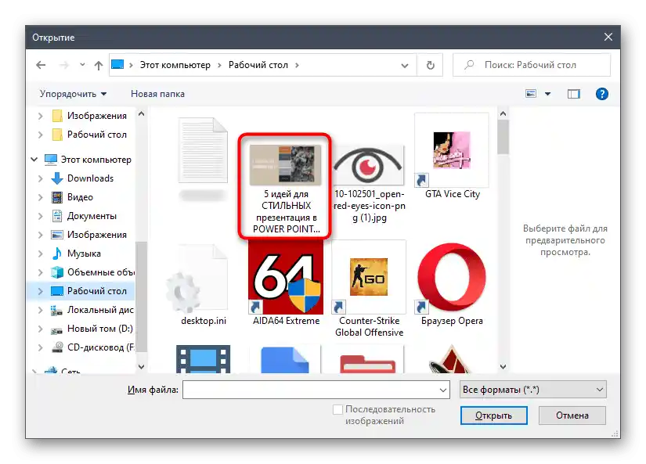
Task: Select Локальный диск tree item
Action: [92, 310]
